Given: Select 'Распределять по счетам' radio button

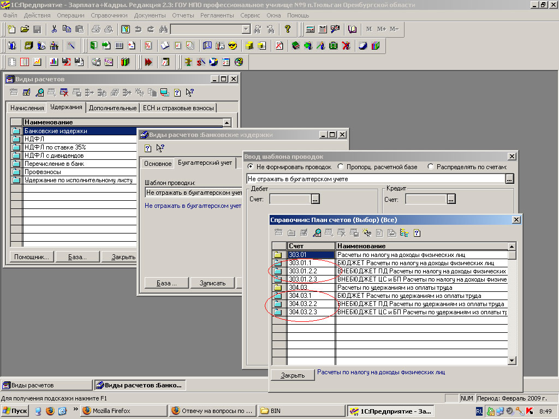Looking at the screenshot, I should [x=431, y=166].
